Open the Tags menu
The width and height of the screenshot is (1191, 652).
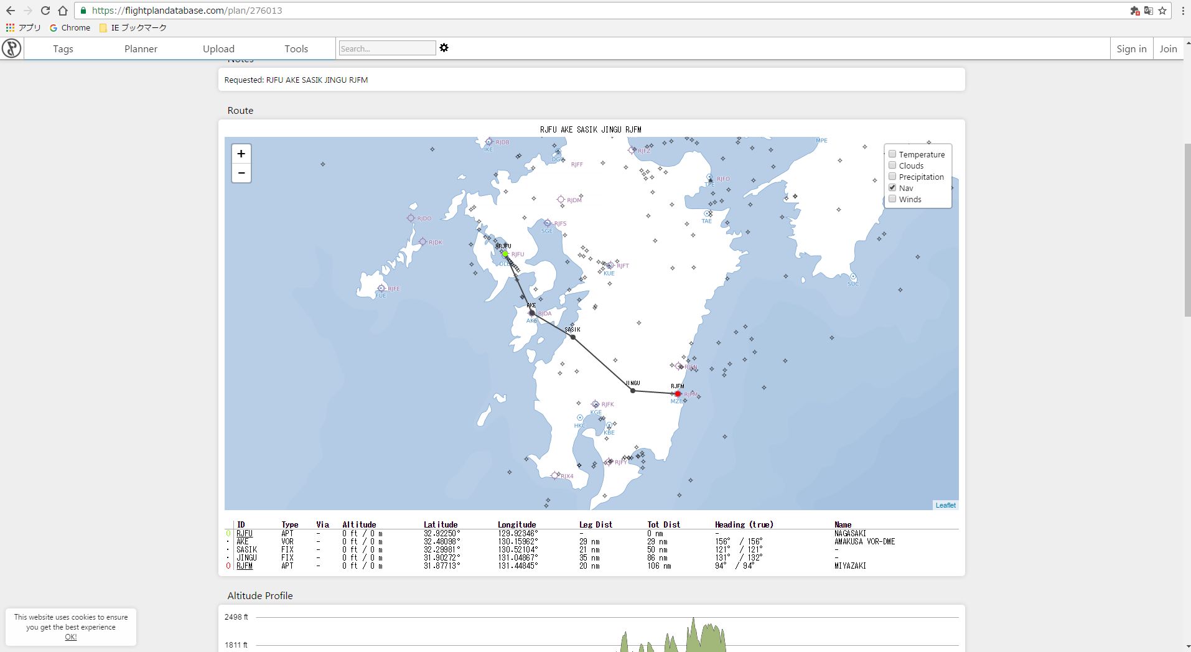[63, 49]
